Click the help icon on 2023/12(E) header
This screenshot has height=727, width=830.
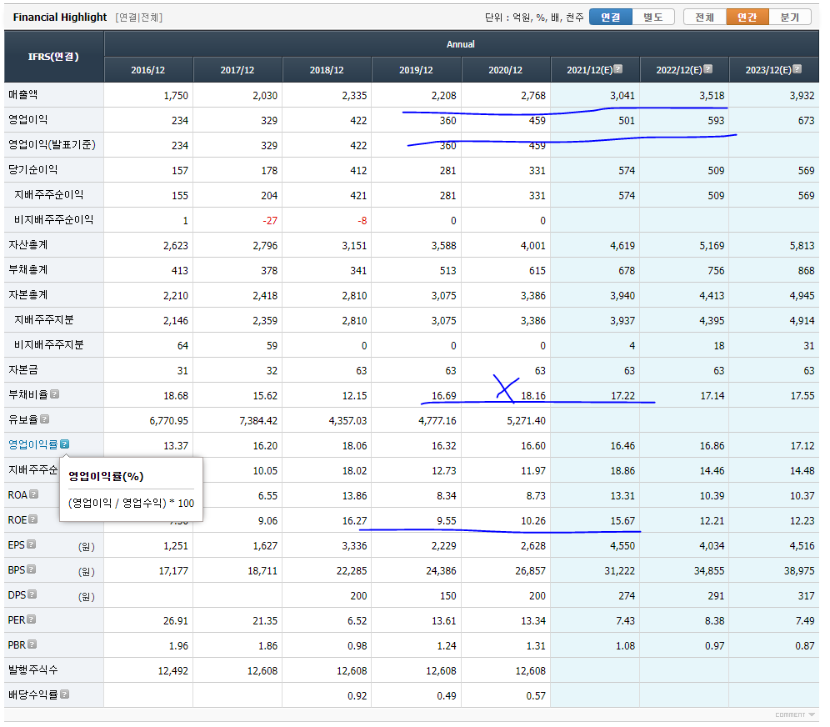[797, 69]
